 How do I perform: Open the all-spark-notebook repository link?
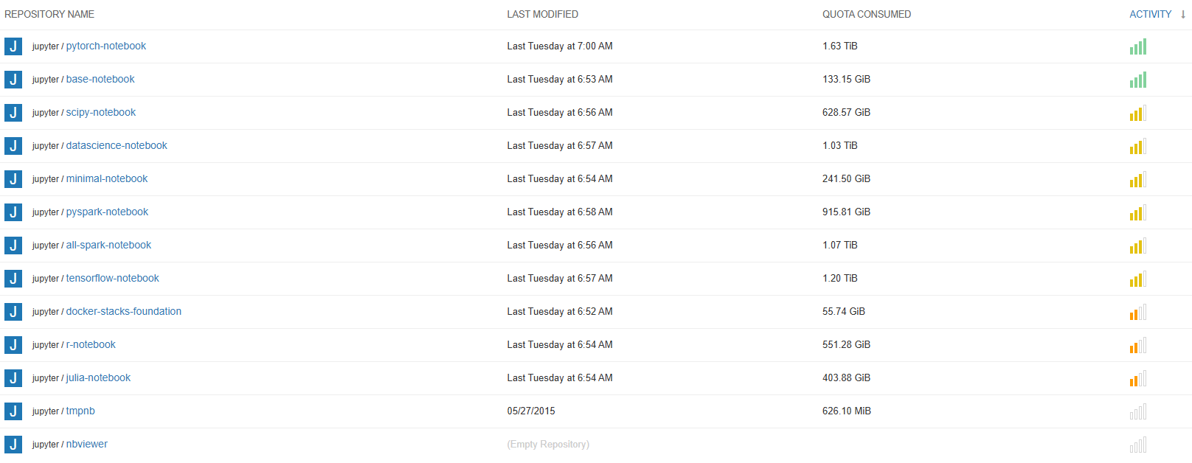click(x=108, y=245)
